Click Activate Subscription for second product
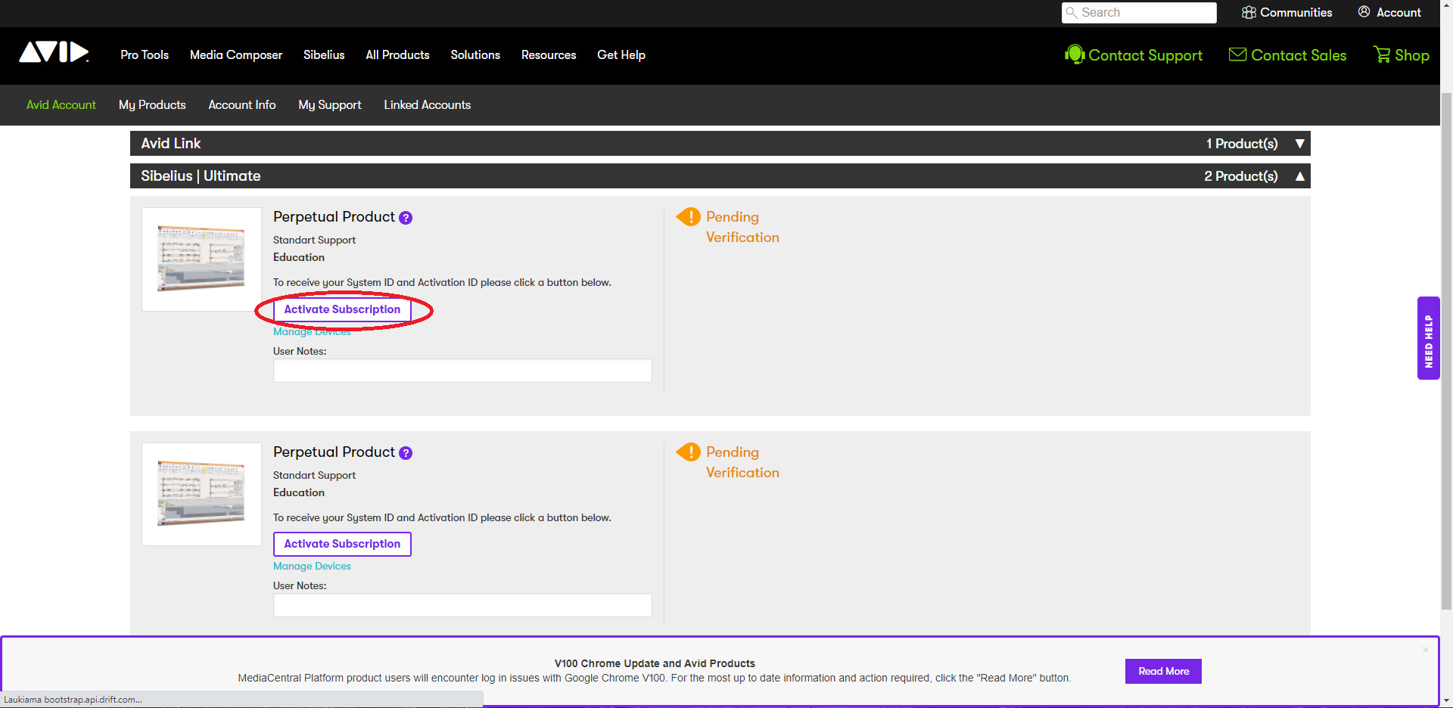This screenshot has height=708, width=1453. [x=342, y=544]
